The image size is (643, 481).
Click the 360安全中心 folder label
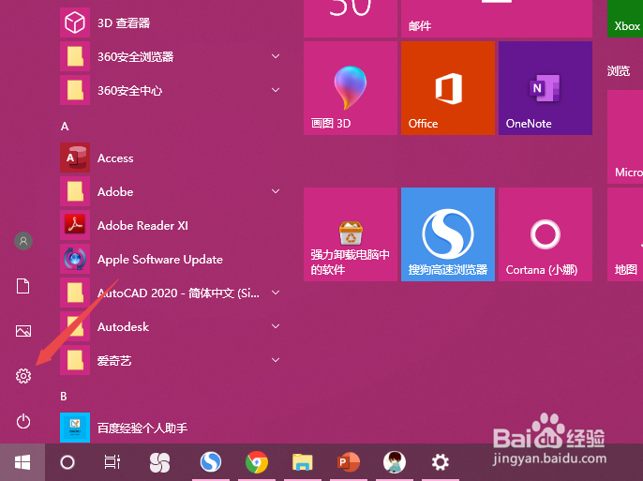(x=129, y=90)
